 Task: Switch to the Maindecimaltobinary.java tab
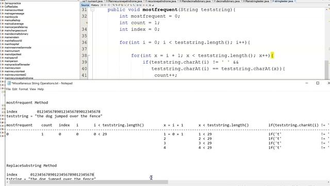(196, 1)
